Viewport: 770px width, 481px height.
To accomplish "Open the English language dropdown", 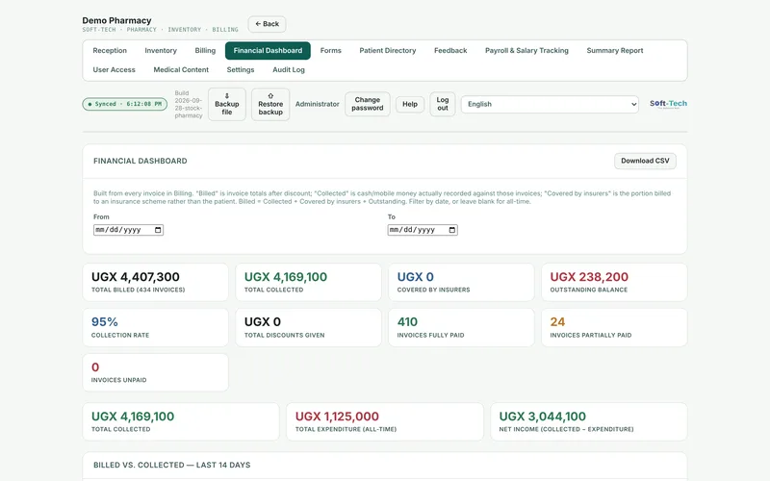I will tap(550, 104).
